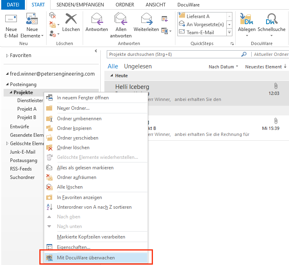Click the DocuWare Ablegen icon

click(x=246, y=20)
